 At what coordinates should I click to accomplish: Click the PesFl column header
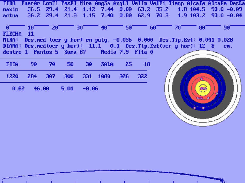pos(69,3)
